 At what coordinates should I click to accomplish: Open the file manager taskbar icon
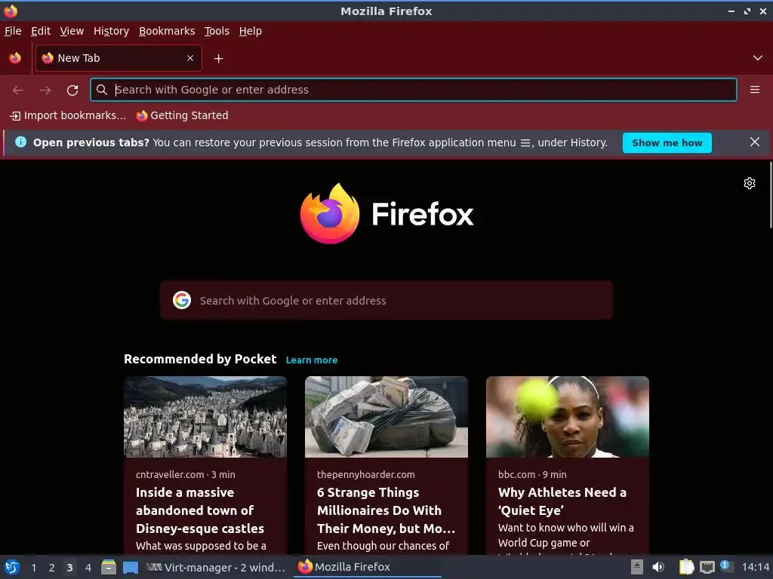[x=109, y=567]
